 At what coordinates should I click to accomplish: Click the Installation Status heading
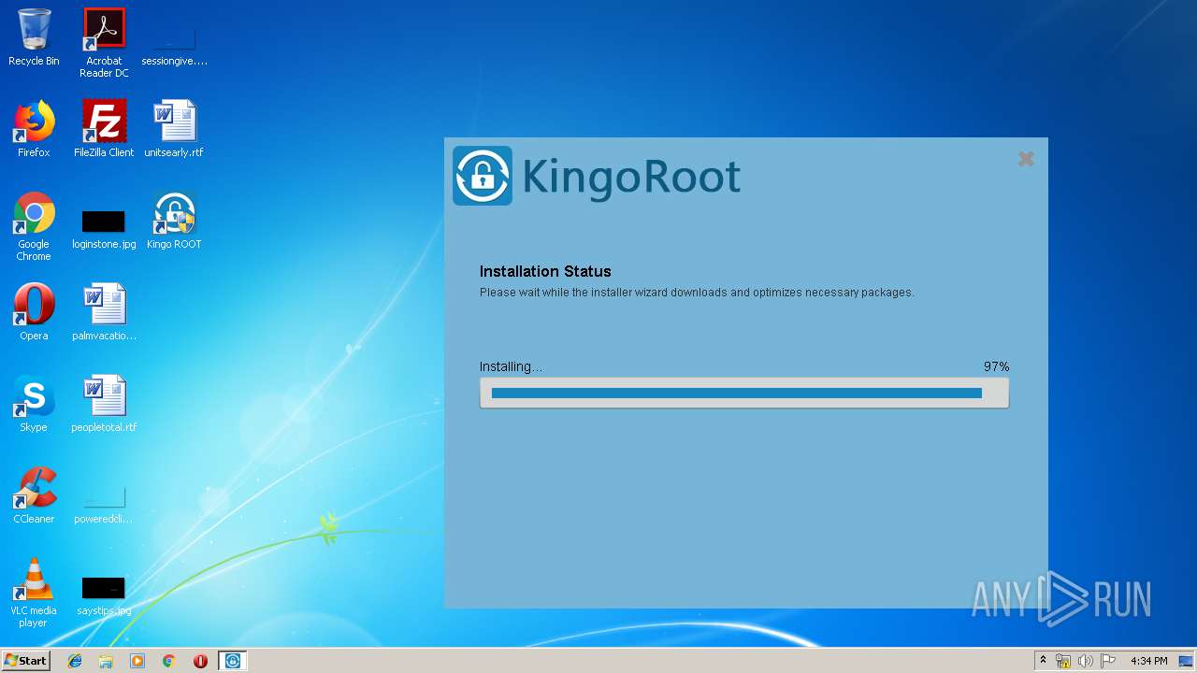coord(545,271)
